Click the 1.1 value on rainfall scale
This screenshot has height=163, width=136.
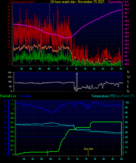[12, 104]
